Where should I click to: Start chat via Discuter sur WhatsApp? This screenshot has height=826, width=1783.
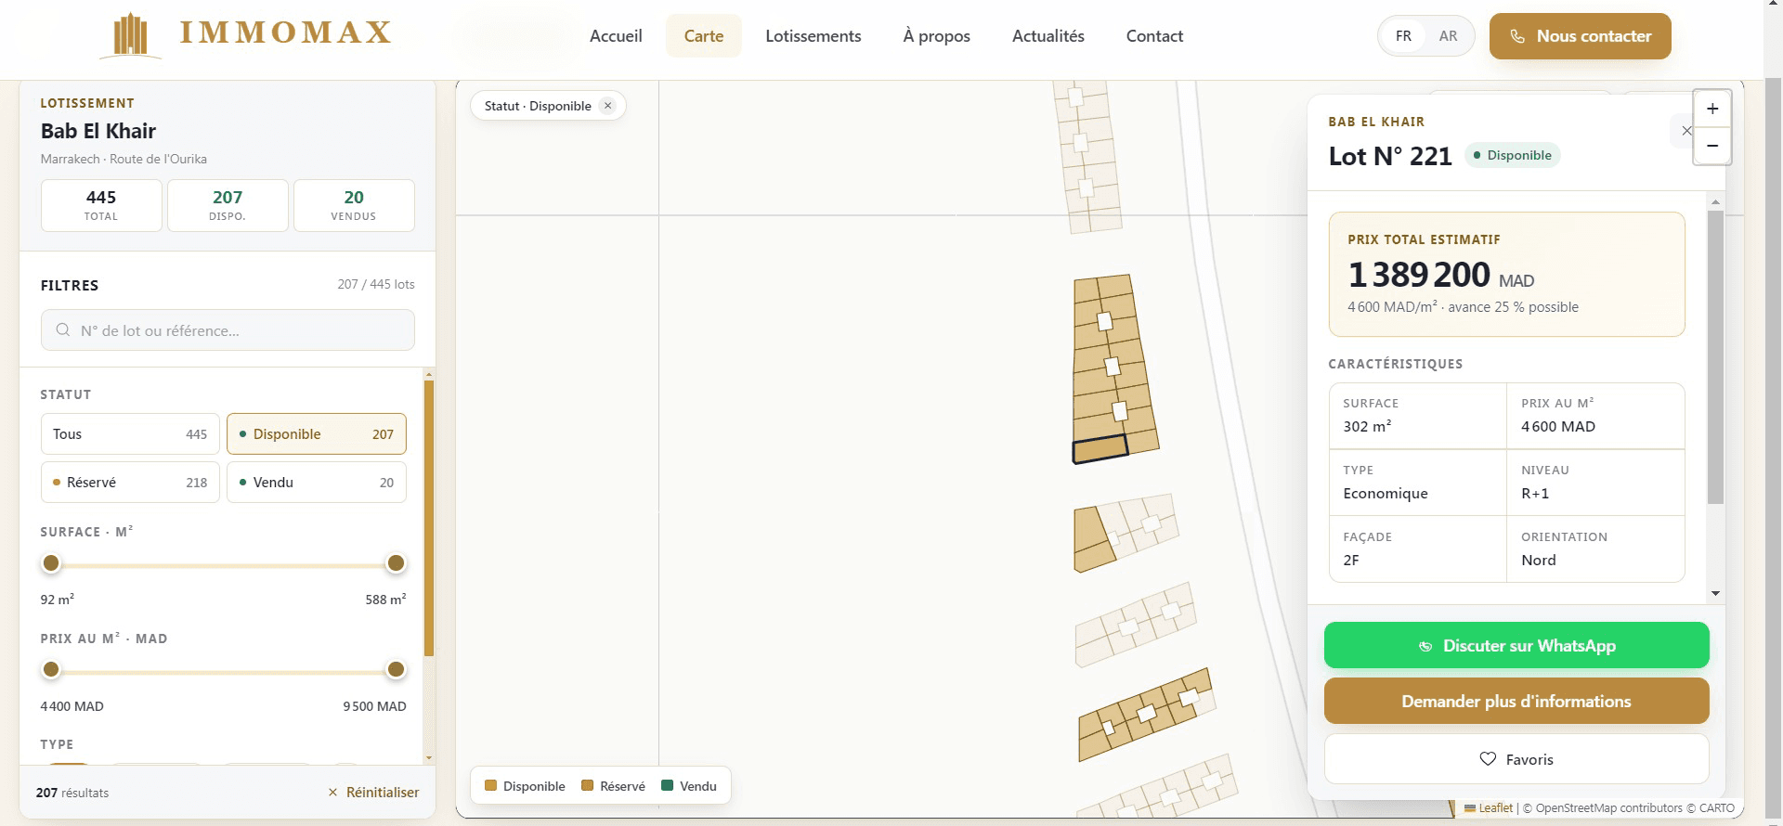pyautogui.click(x=1516, y=645)
